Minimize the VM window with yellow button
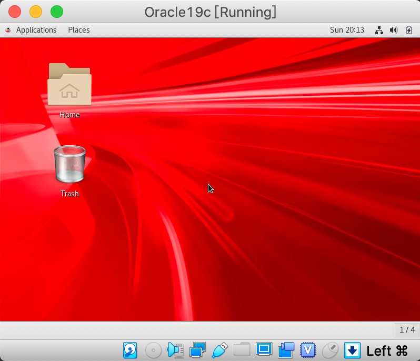 (x=36, y=12)
